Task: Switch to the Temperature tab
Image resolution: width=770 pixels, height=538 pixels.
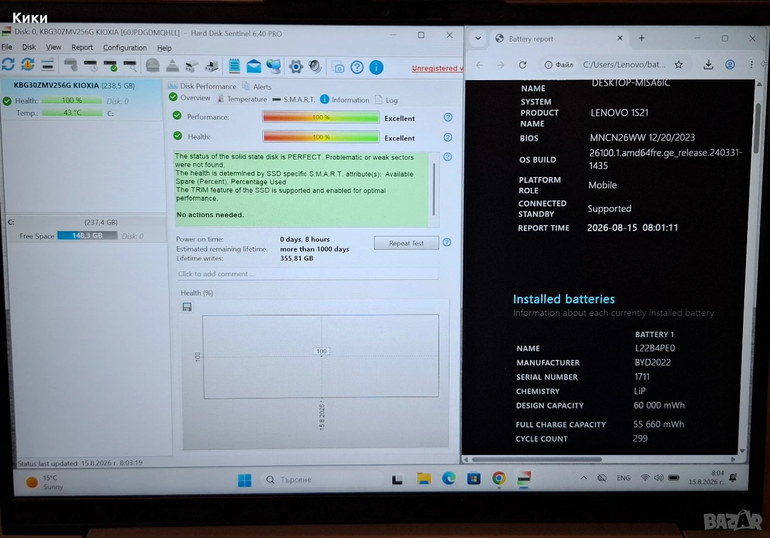Action: pos(242,99)
